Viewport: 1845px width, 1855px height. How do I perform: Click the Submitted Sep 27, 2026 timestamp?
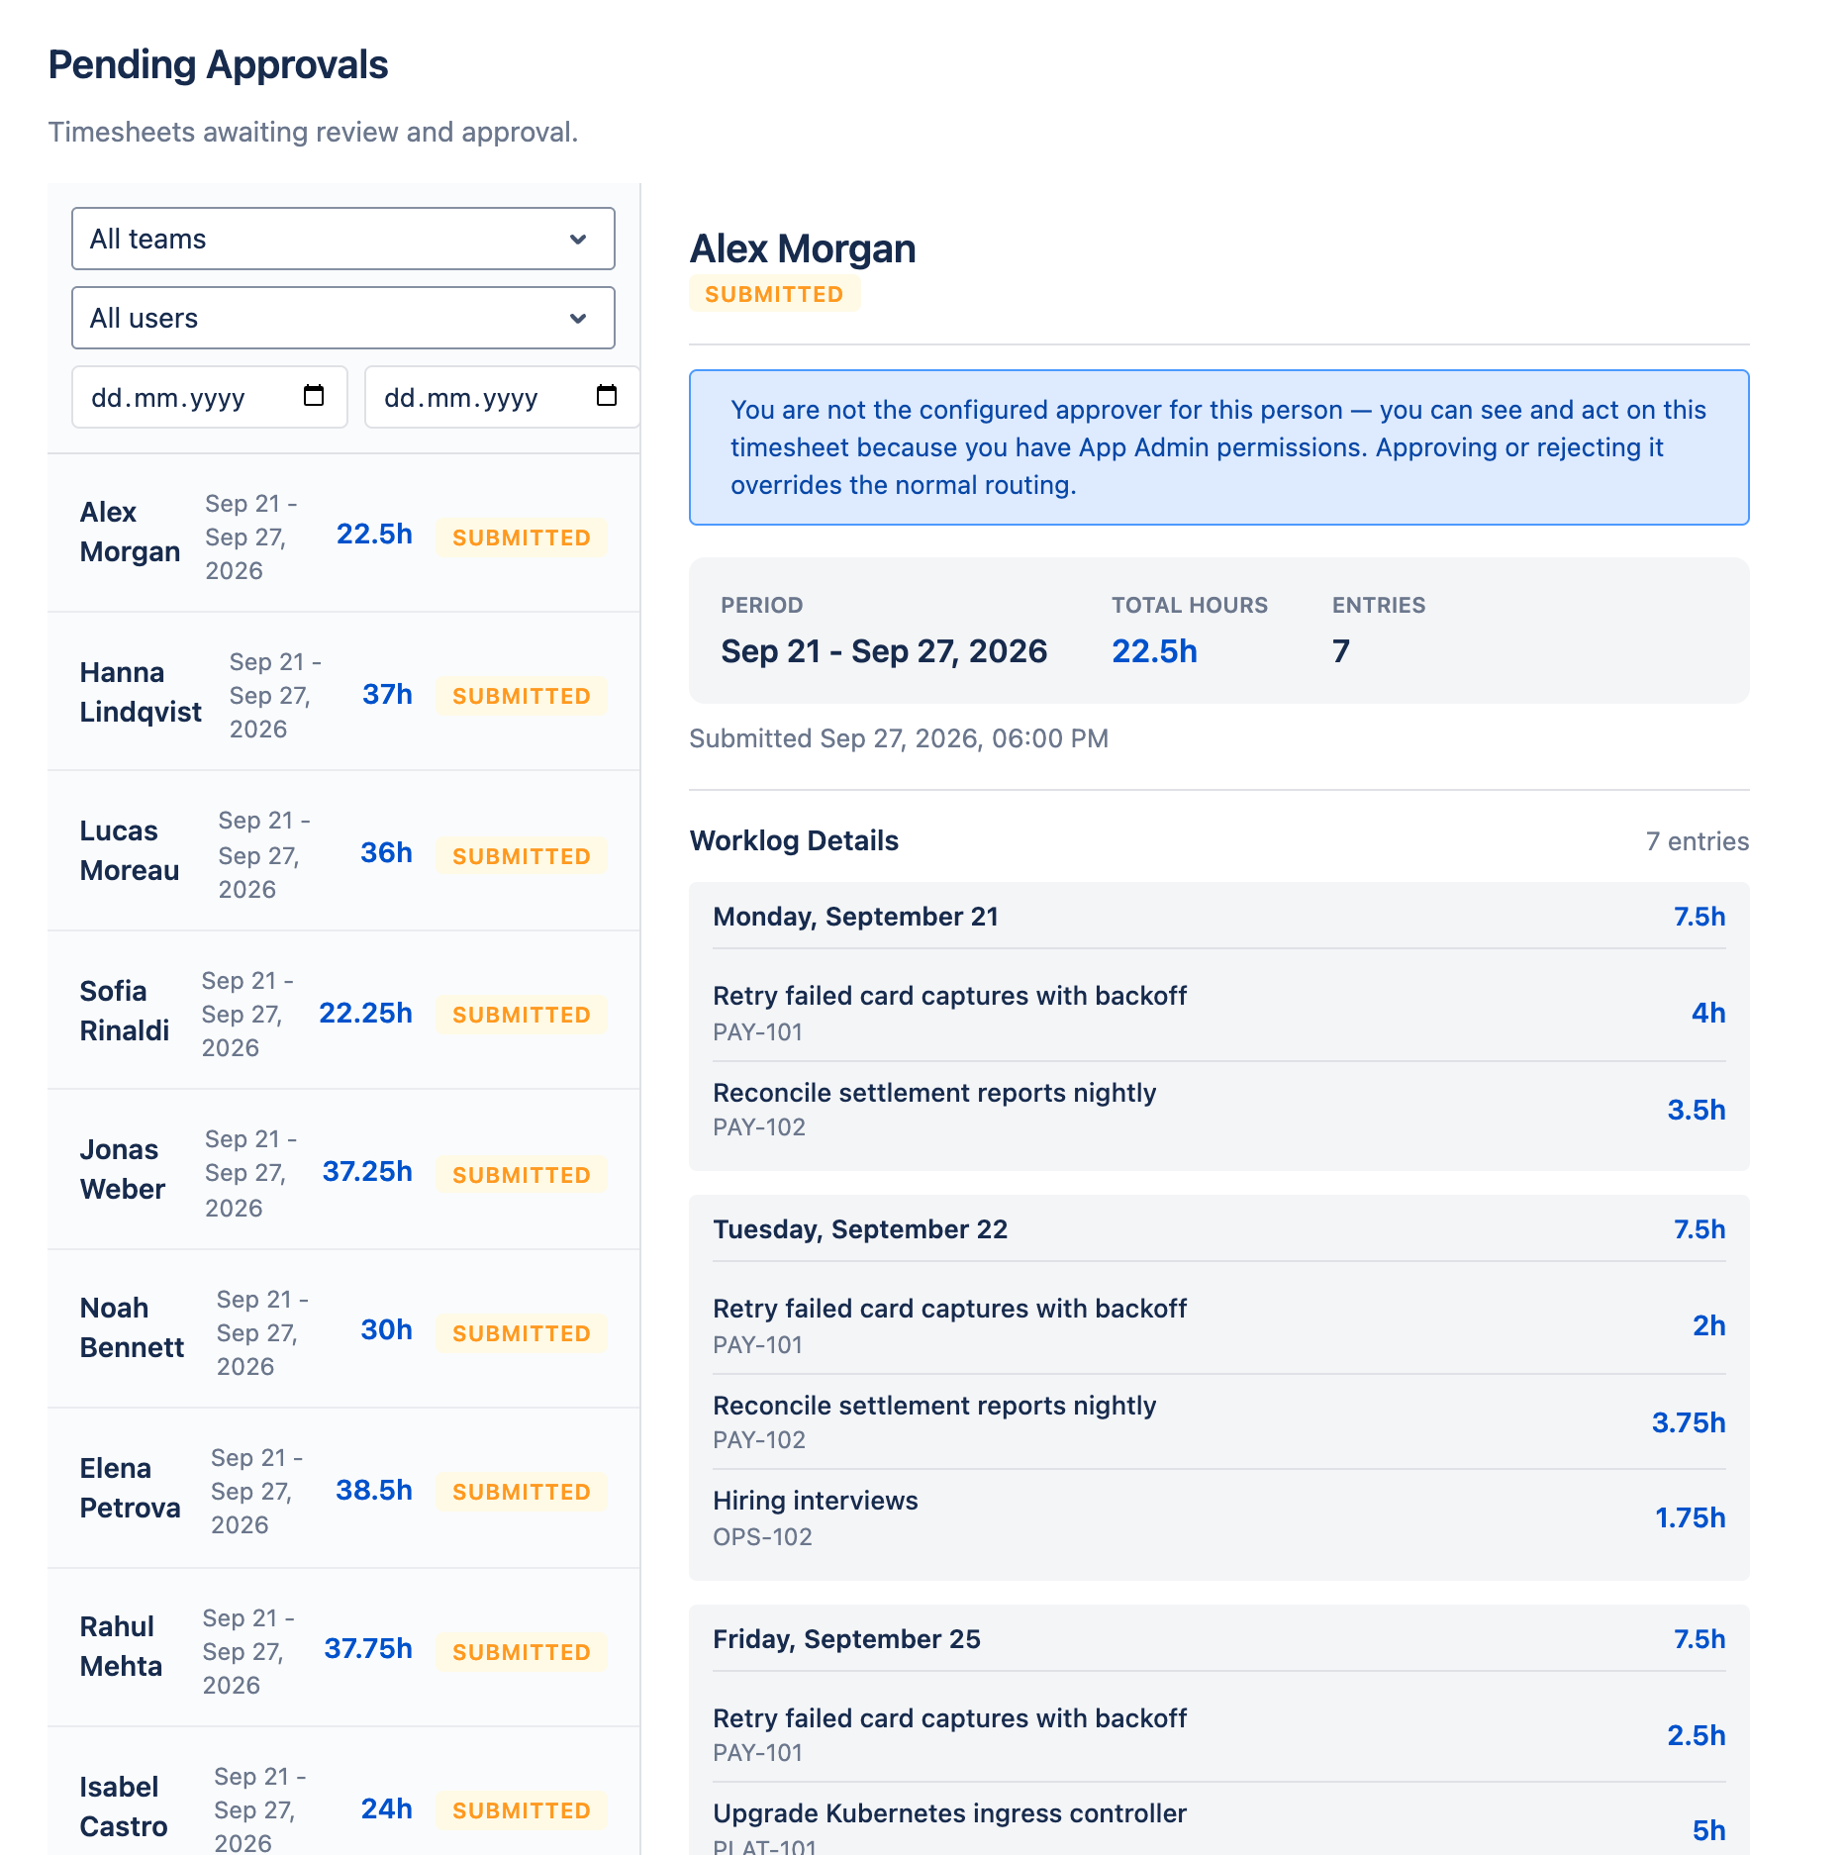(x=899, y=738)
